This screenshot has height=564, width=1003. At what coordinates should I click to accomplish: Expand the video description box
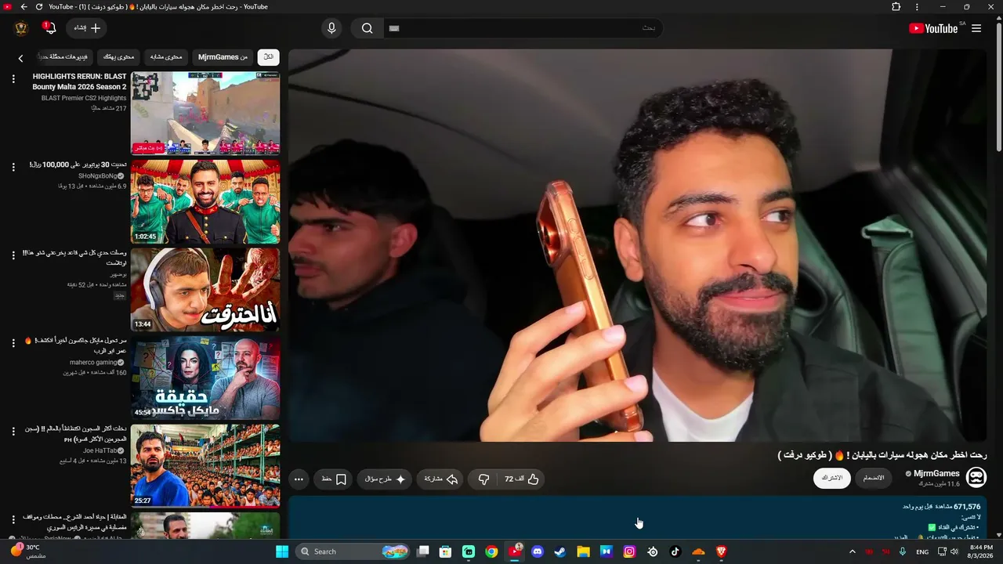coord(637,518)
